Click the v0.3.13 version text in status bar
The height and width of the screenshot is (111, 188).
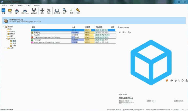(x=185, y=109)
